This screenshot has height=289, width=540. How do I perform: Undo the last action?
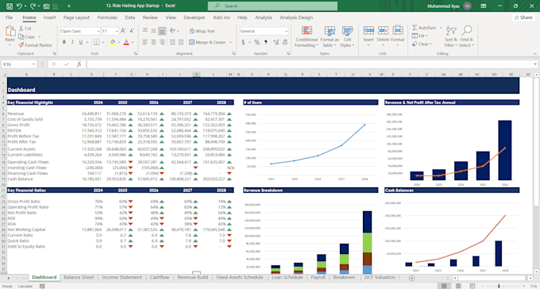(20, 6)
